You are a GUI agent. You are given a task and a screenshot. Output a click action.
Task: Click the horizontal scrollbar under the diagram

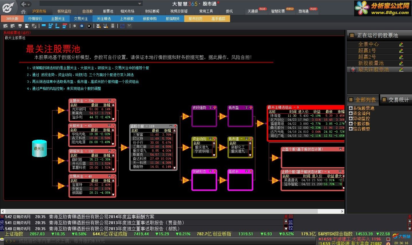(172, 211)
